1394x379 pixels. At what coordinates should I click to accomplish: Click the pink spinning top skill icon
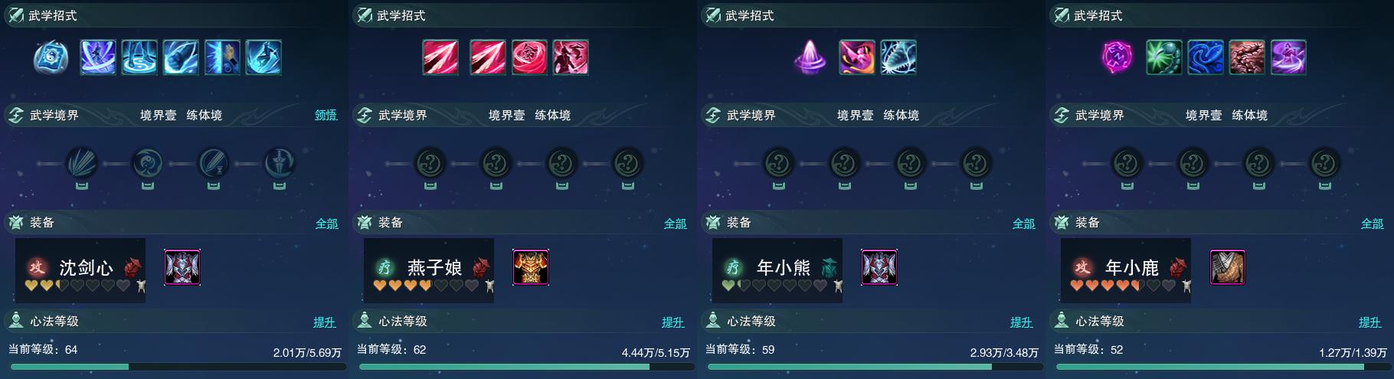pos(810,57)
